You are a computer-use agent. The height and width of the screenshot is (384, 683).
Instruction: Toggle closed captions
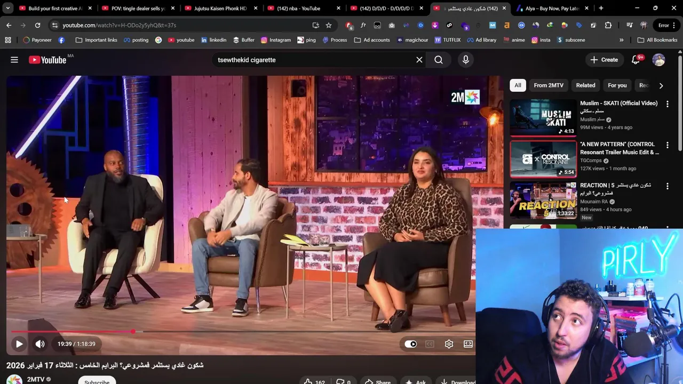coord(430,344)
